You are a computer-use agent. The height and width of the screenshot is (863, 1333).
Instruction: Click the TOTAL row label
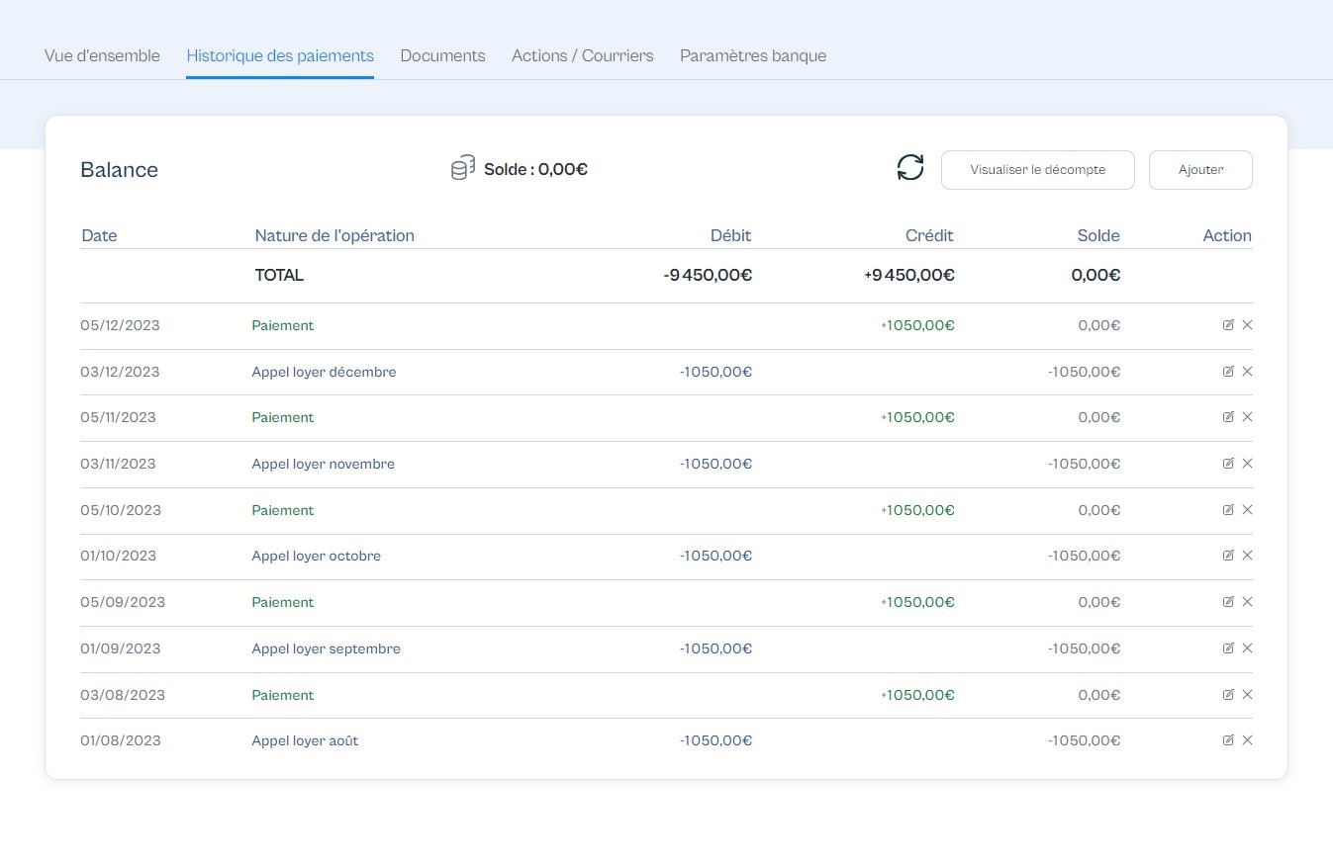279,275
